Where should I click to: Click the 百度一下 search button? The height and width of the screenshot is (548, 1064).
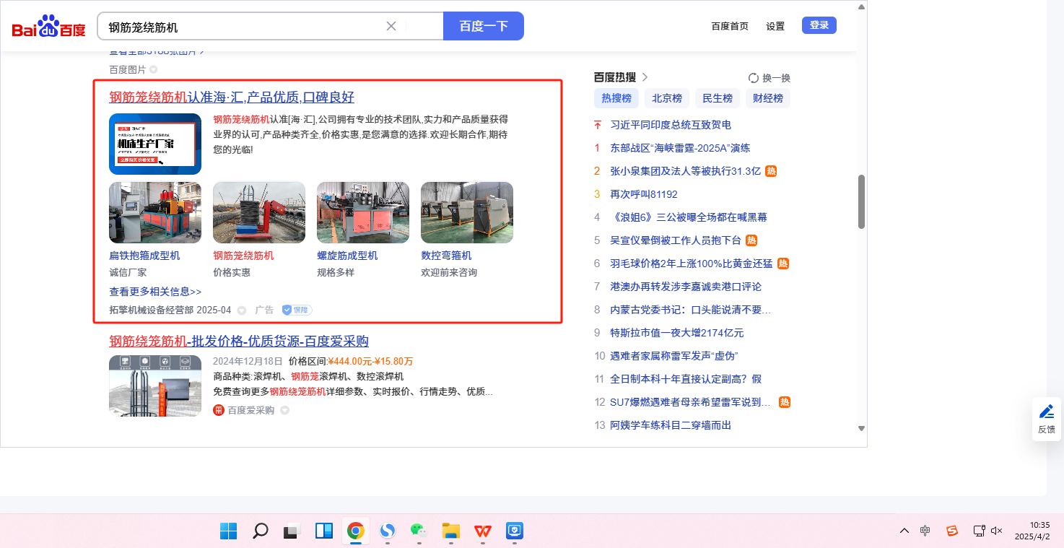(x=484, y=26)
